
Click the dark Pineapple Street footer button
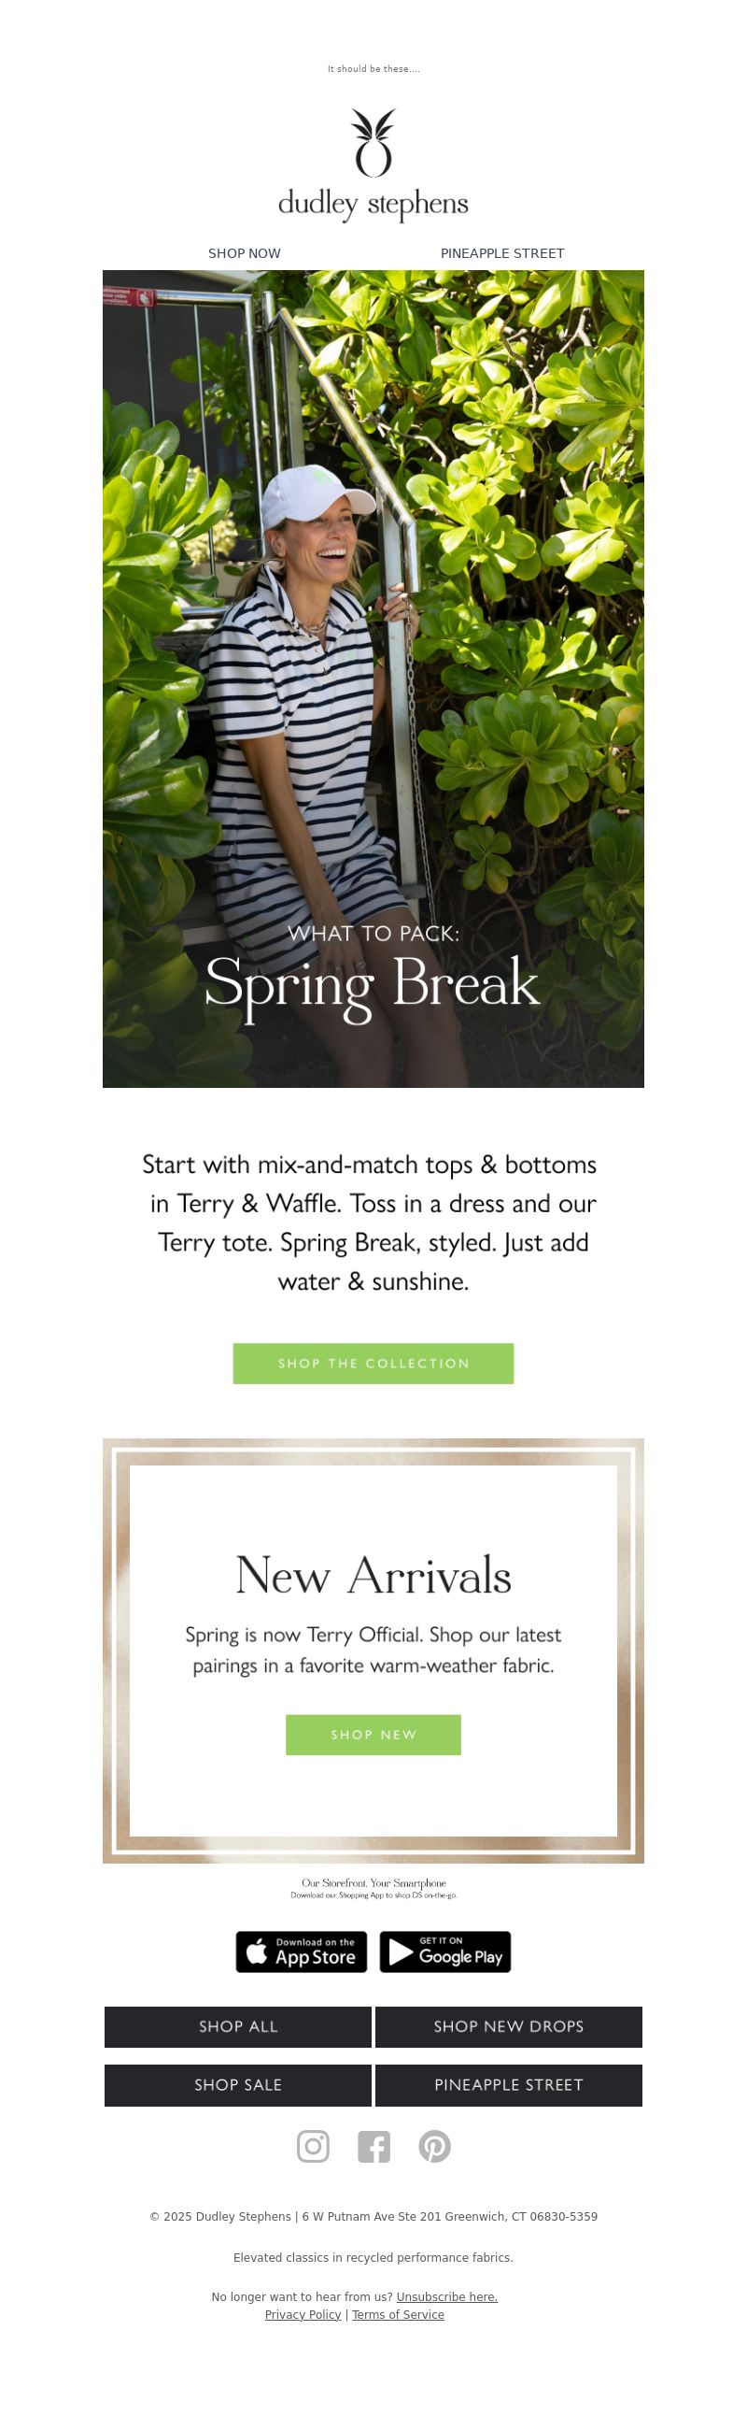click(509, 2085)
